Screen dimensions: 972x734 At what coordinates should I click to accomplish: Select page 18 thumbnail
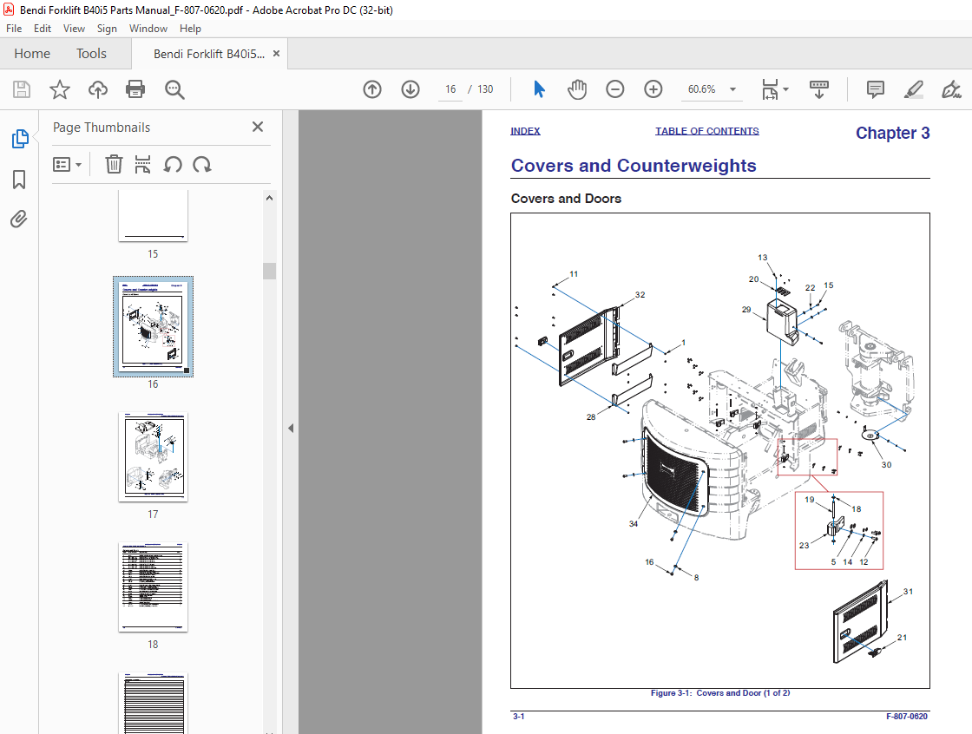[x=153, y=587]
